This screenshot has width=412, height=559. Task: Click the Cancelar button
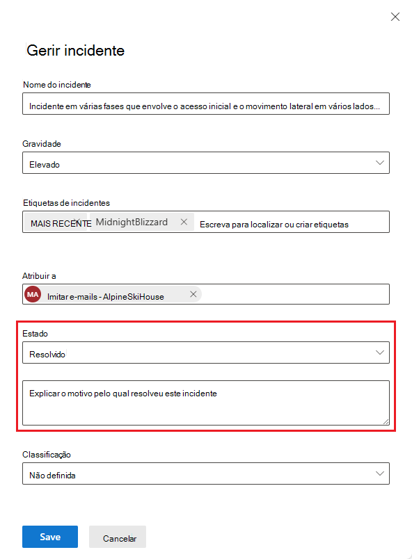click(x=117, y=536)
